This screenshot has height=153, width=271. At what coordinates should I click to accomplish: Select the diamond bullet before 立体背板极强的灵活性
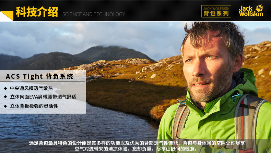(5, 106)
